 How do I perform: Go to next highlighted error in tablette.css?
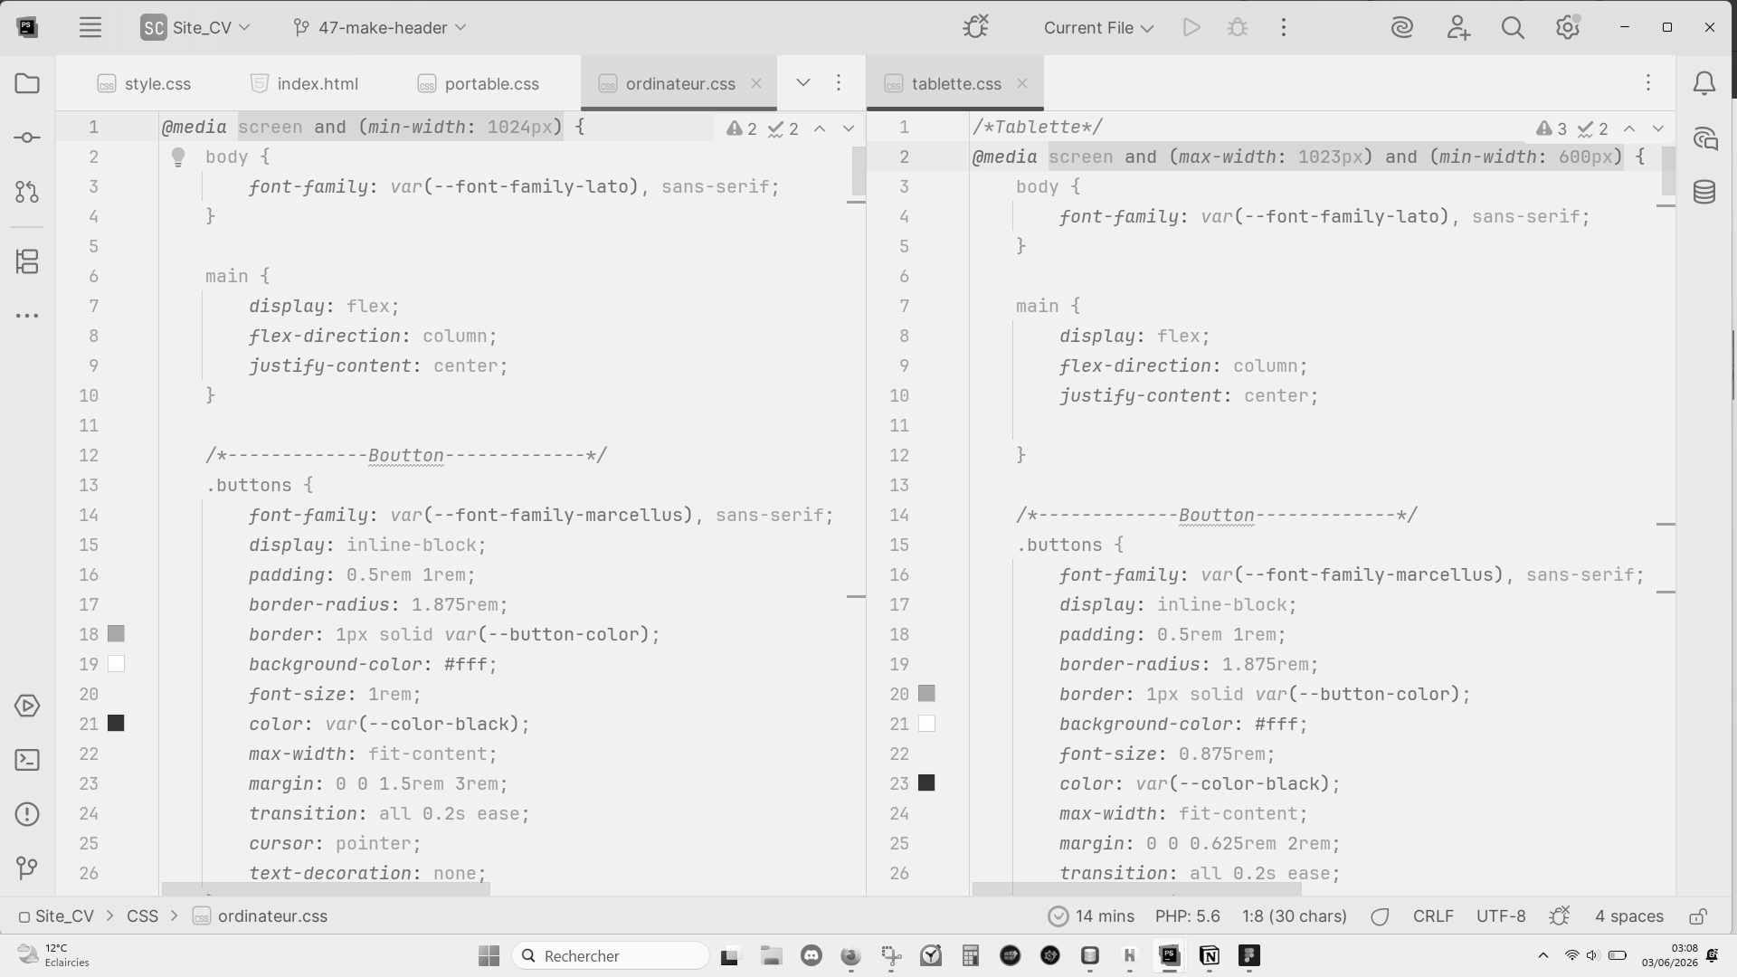point(1658,128)
